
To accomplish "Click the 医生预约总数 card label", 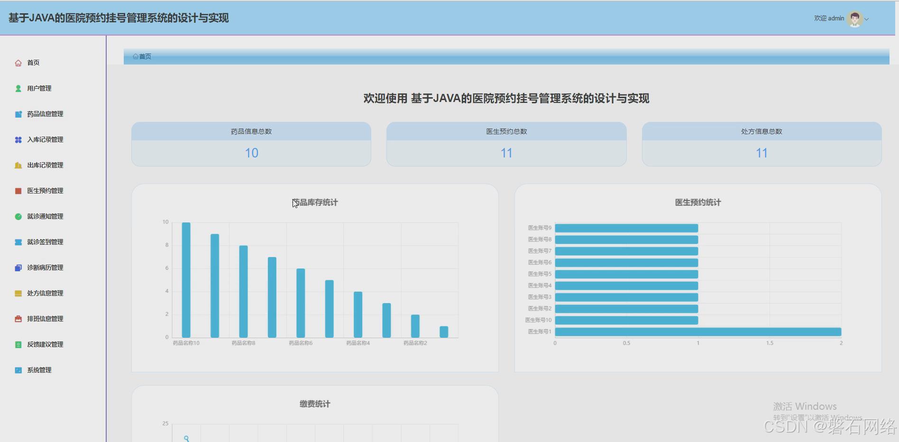I will point(506,131).
